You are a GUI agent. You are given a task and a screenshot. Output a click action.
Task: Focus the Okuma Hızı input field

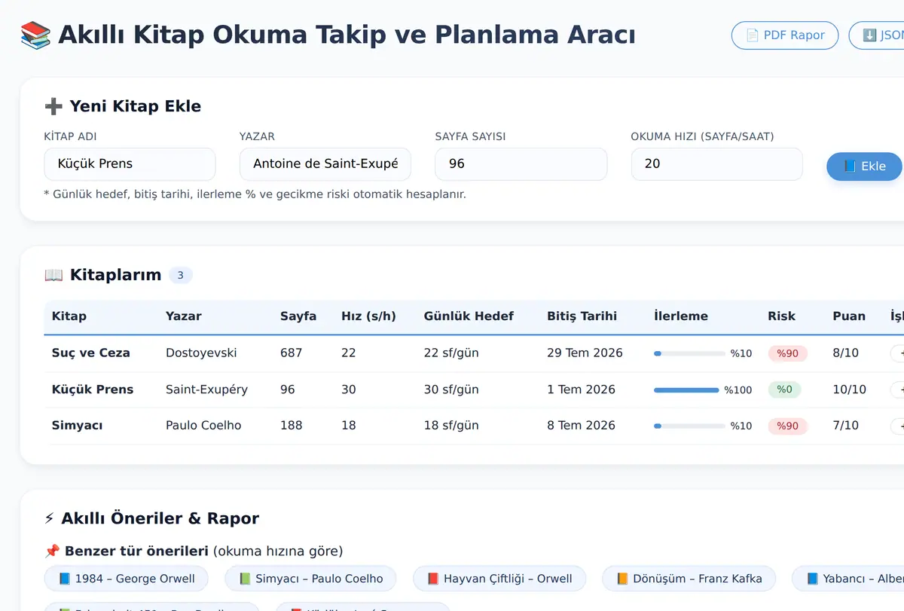717,163
